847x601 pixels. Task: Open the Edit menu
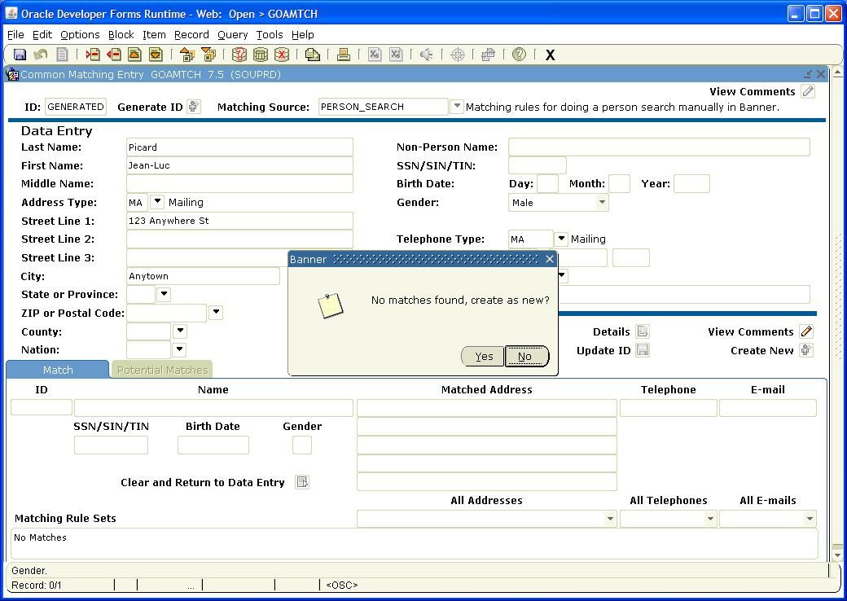pos(42,34)
